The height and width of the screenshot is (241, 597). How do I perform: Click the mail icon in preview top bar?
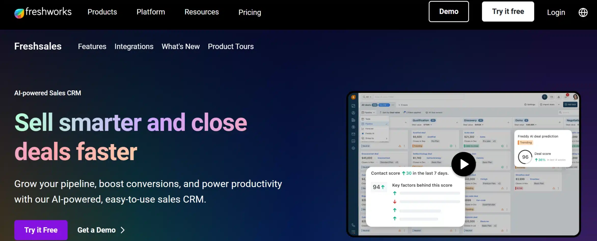click(552, 97)
